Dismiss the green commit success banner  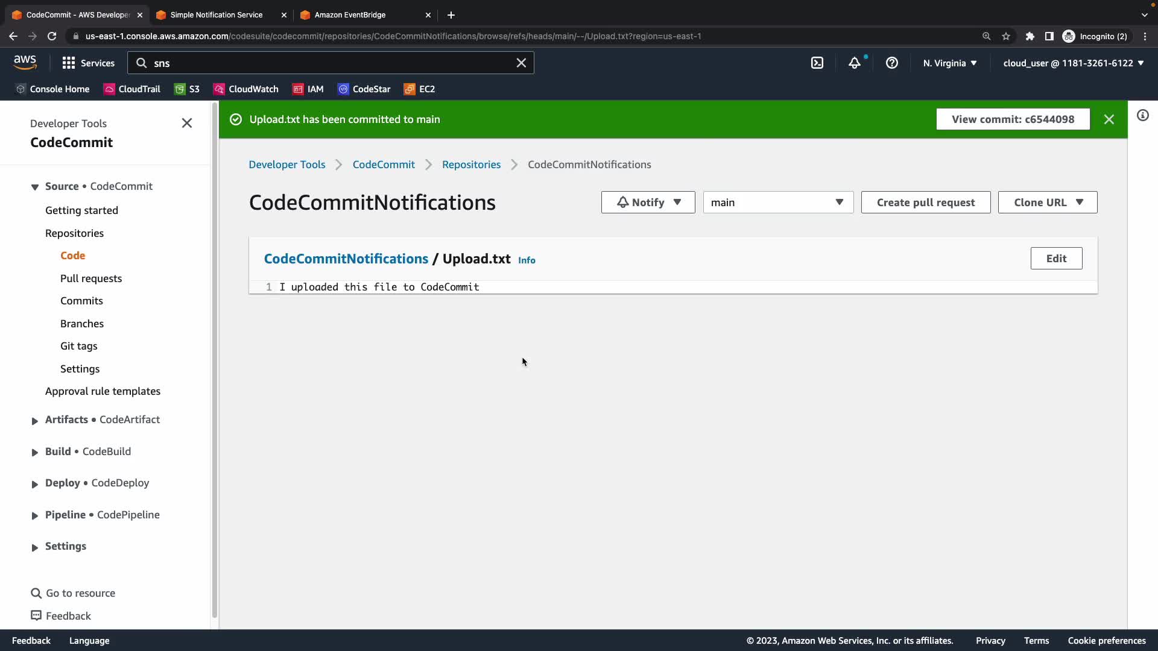(x=1109, y=119)
